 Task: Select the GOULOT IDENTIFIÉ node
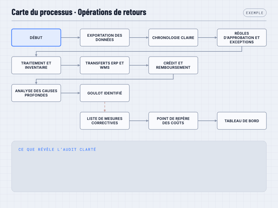pos(105,93)
